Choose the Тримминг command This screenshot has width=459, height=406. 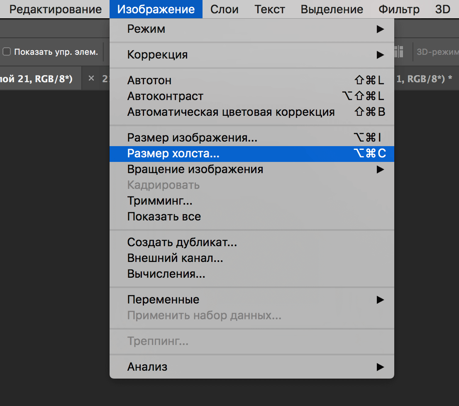coord(160,201)
